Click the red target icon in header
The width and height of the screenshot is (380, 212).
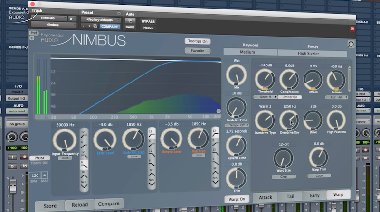pyautogui.click(x=352, y=28)
